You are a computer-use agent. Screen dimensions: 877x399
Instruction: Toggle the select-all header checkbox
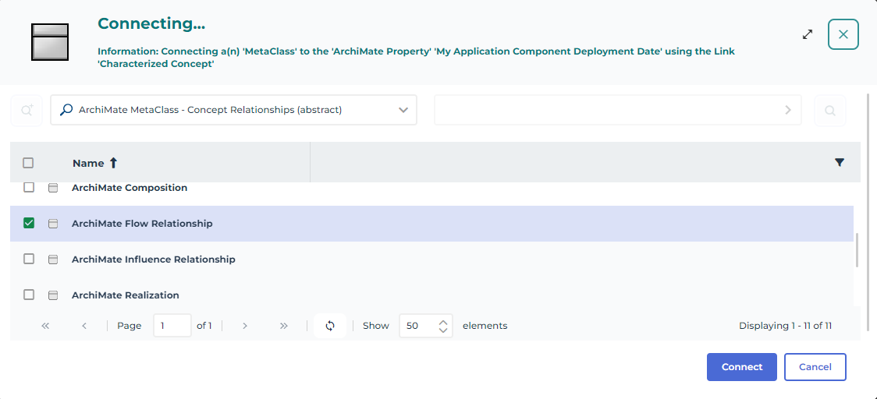click(28, 163)
